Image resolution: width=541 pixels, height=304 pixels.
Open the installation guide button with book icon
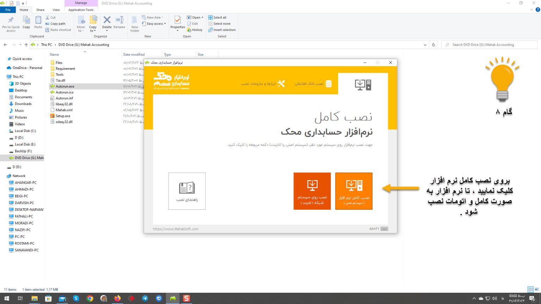187,191
